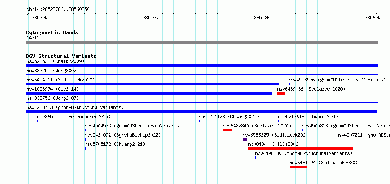Viewport: 390px width, 184px height.
Task: Click the 28540k ruler tick label
Action: [x=150, y=18]
